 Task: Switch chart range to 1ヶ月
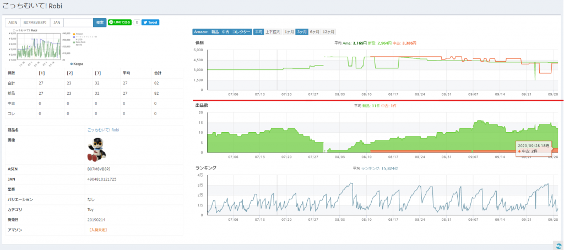click(289, 32)
